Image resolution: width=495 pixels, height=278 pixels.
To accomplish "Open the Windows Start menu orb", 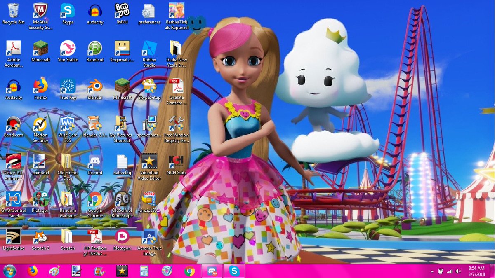I will (x=9, y=271).
